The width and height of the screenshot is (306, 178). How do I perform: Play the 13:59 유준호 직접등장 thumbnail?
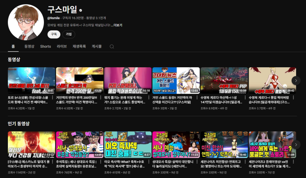(x=80, y=145)
